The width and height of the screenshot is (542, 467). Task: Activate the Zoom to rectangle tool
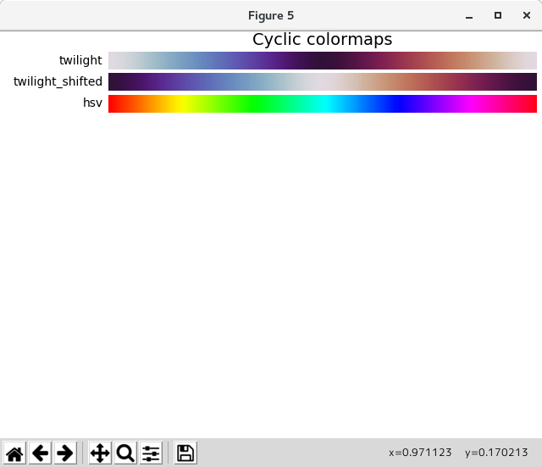[125, 453]
